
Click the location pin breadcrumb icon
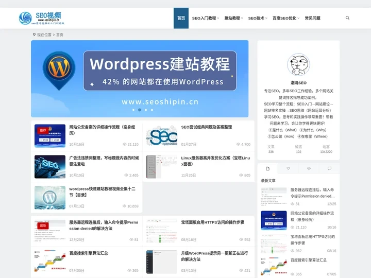tap(34, 34)
